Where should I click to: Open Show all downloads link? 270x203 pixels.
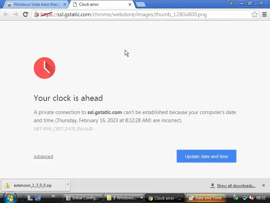(236, 185)
